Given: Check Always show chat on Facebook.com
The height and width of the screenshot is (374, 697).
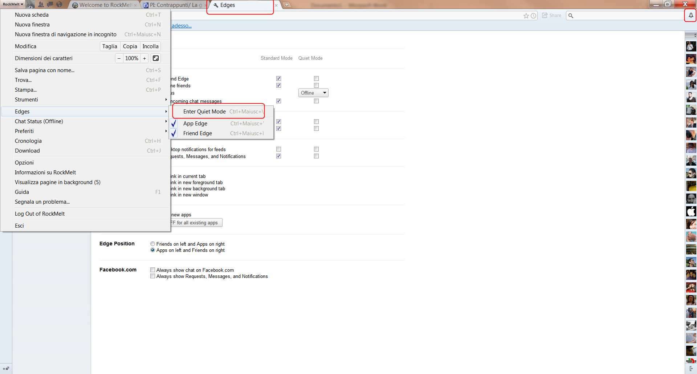Looking at the screenshot, I should (x=153, y=270).
